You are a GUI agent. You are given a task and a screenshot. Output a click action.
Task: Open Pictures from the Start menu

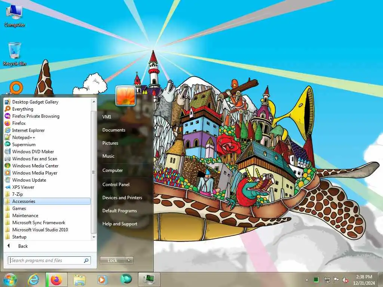point(110,143)
